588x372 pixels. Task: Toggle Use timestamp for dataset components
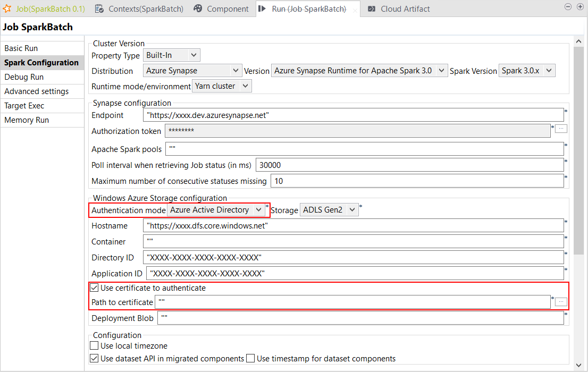click(x=251, y=359)
